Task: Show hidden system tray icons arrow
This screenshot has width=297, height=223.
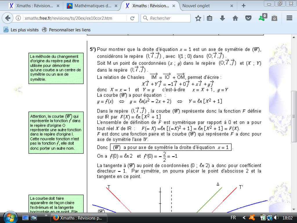Action: click(244, 218)
